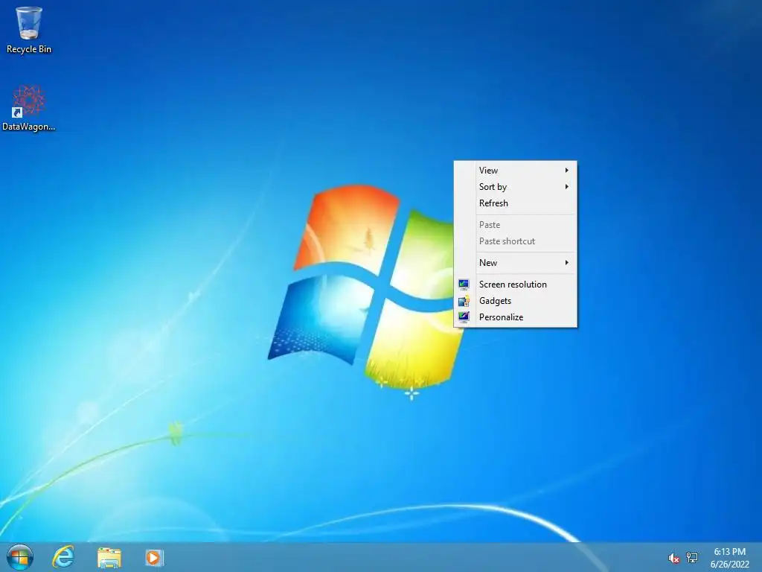The image size is (762, 572).
Task: Click the 6/26/2022 date in tray
Action: coord(729,565)
